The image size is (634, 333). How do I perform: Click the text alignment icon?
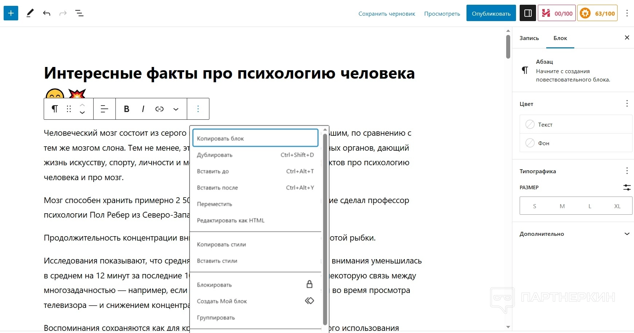click(105, 109)
